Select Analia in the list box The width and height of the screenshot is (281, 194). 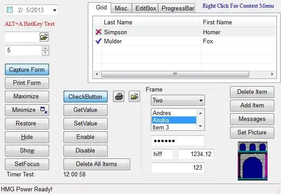[174, 120]
